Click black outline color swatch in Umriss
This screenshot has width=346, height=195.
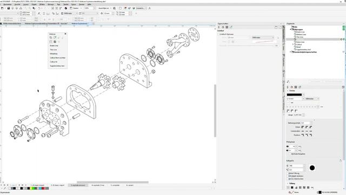coord(294,95)
